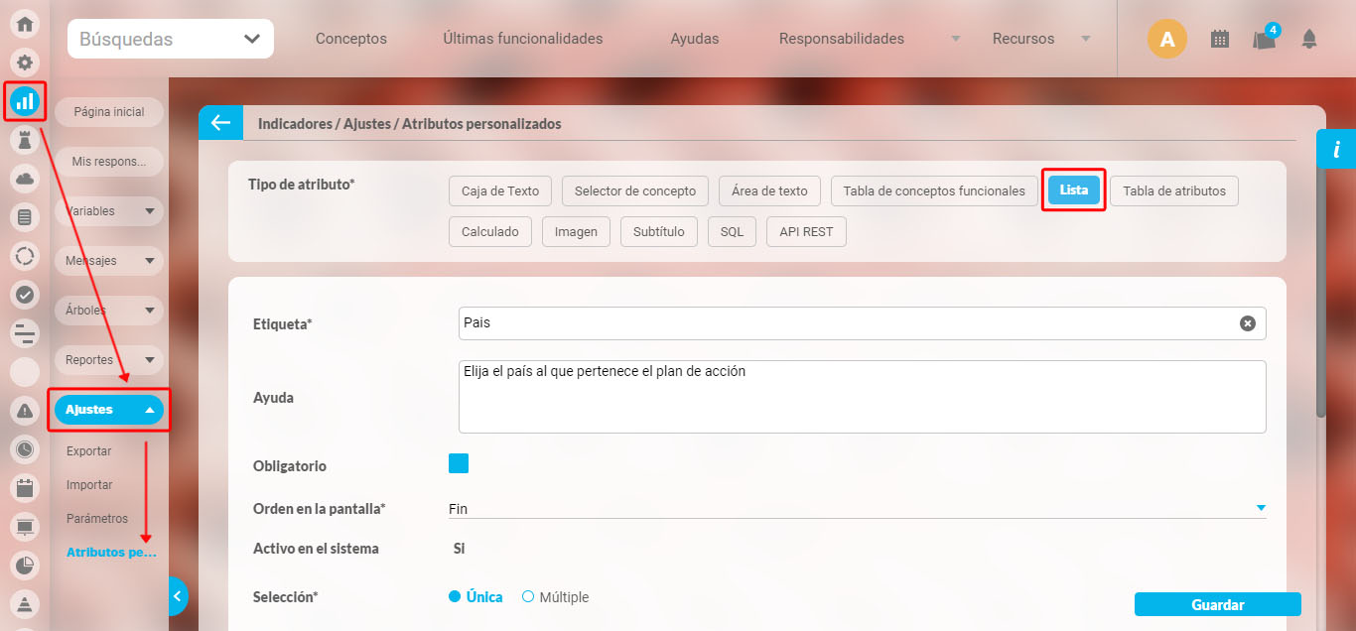Open the Conceptos menu item
The image size is (1356, 631).
click(x=351, y=39)
